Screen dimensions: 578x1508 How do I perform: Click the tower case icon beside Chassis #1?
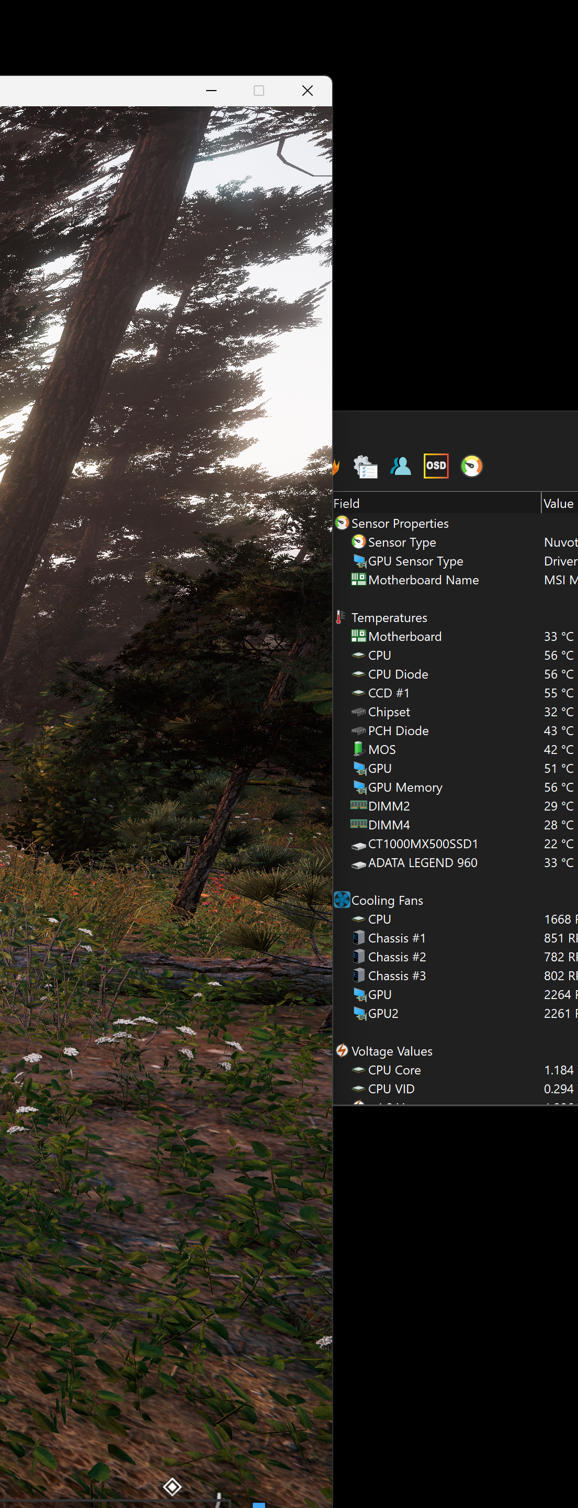tap(359, 938)
